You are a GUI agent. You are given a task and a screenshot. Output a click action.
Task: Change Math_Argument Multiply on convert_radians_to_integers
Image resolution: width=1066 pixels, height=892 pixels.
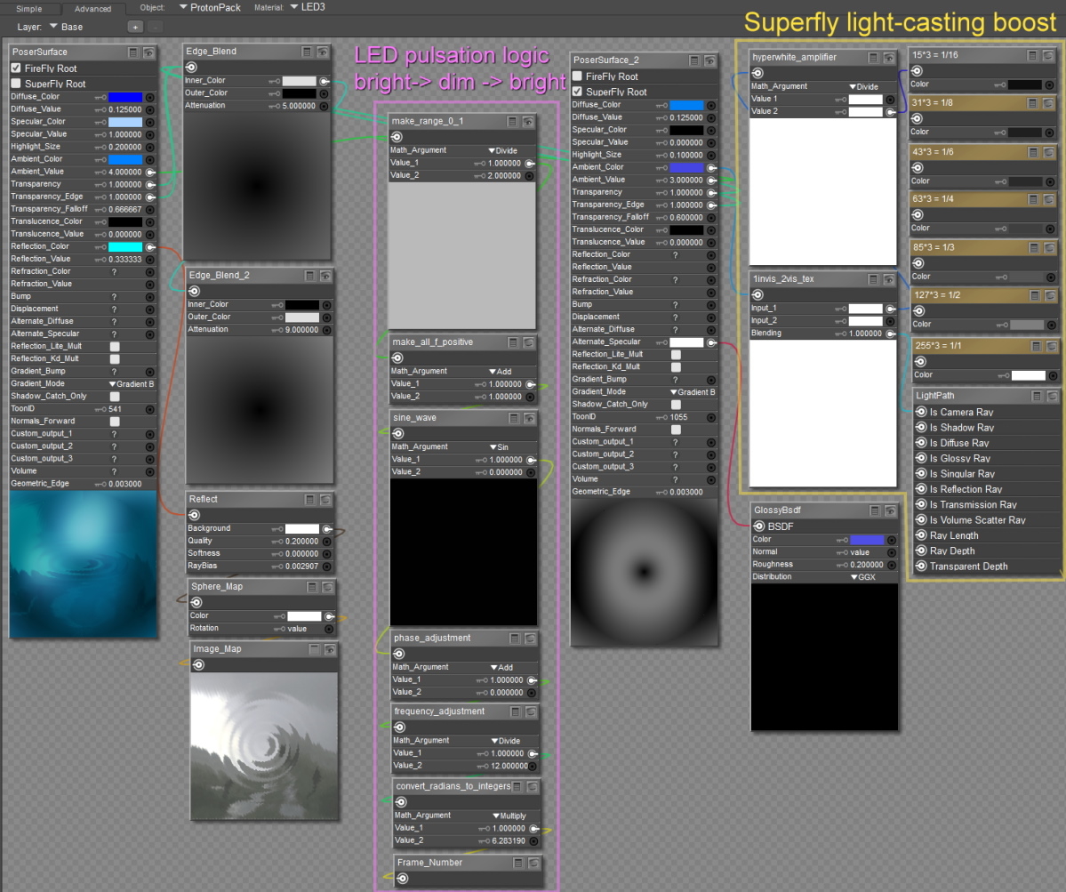pyautogui.click(x=509, y=816)
